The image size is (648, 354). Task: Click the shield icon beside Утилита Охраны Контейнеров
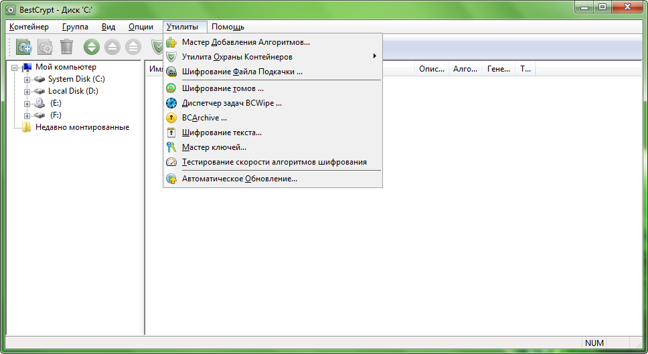pos(171,57)
